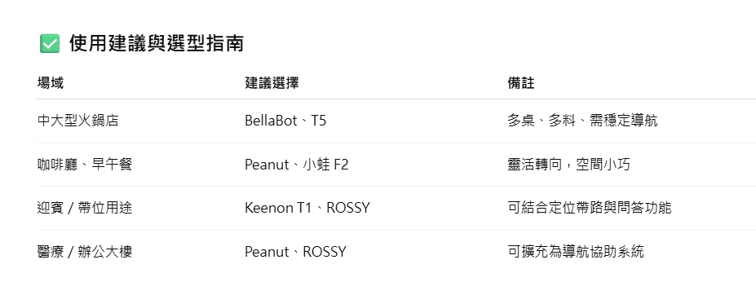756x295 pixels.
Task: Click the 靈活轉向，空間小巧 note
Action: click(569, 165)
